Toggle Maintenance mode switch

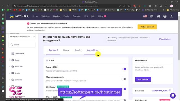[x=124, y=79]
